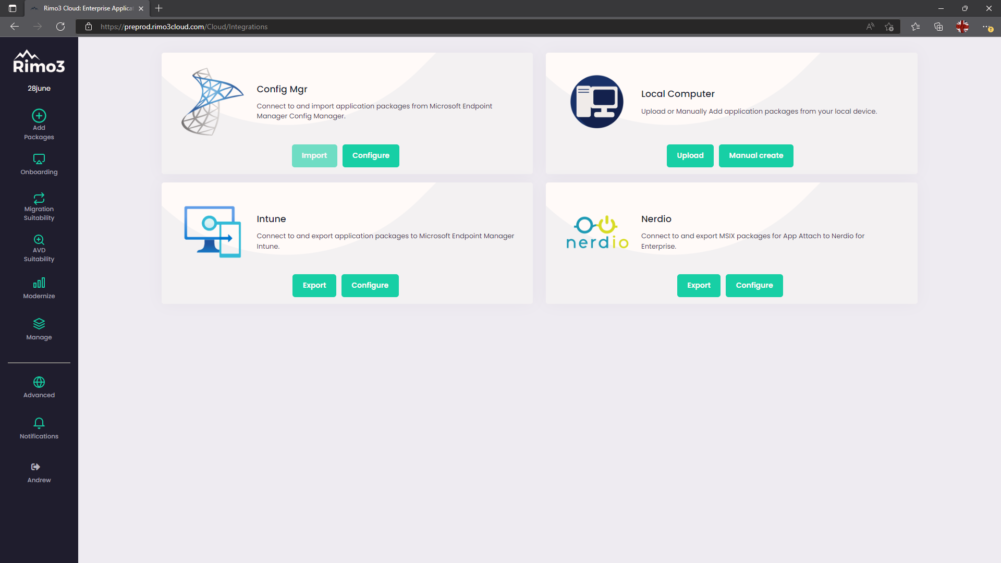View Notifications bell icon

click(39, 428)
